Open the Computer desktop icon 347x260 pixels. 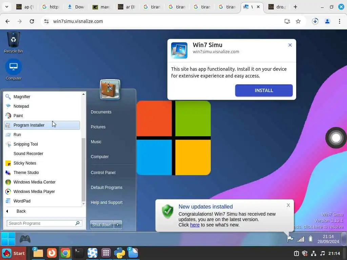pyautogui.click(x=14, y=69)
